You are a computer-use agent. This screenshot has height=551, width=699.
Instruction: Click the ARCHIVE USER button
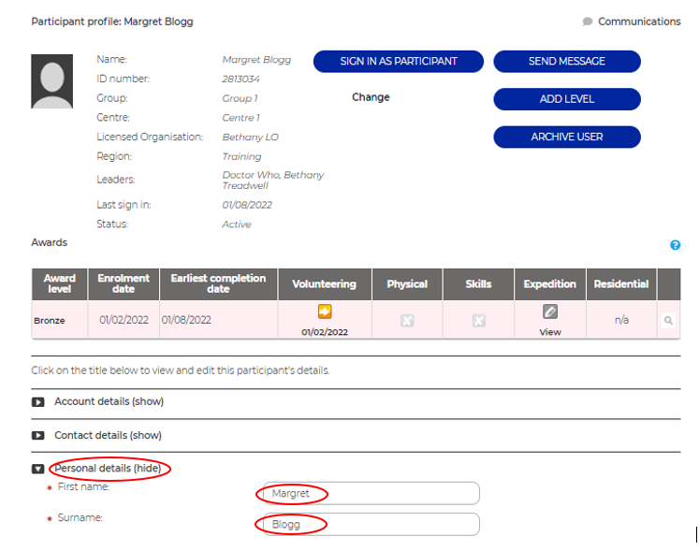click(567, 137)
